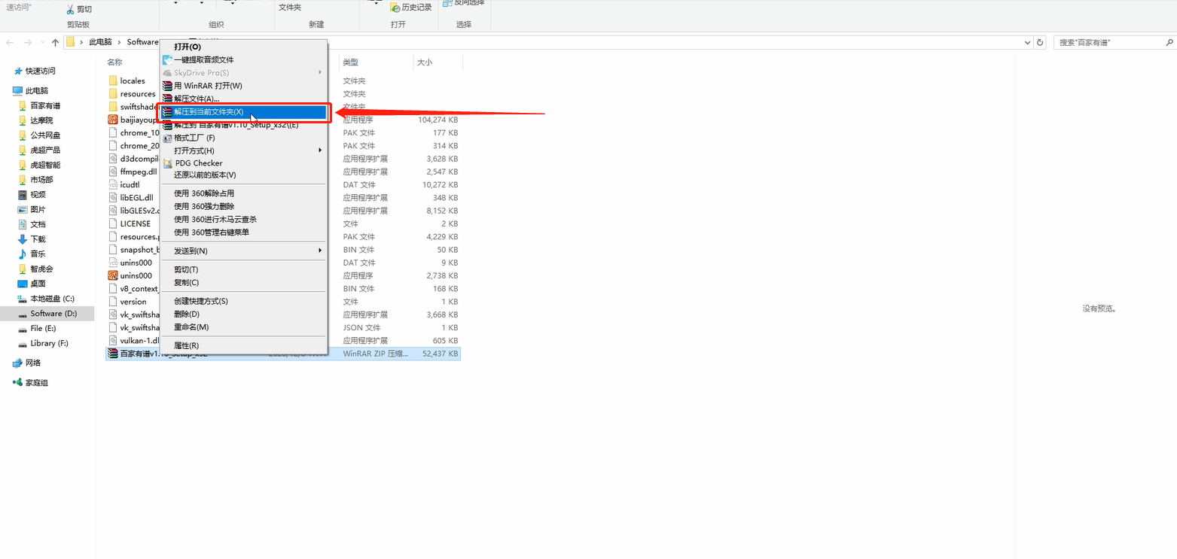This screenshot has width=1177, height=559.
Task: Expand the 发送到(N) submenu arrow
Action: [320, 251]
